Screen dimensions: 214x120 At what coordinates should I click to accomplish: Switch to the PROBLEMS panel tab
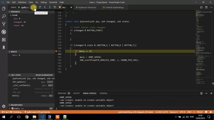click(64, 93)
